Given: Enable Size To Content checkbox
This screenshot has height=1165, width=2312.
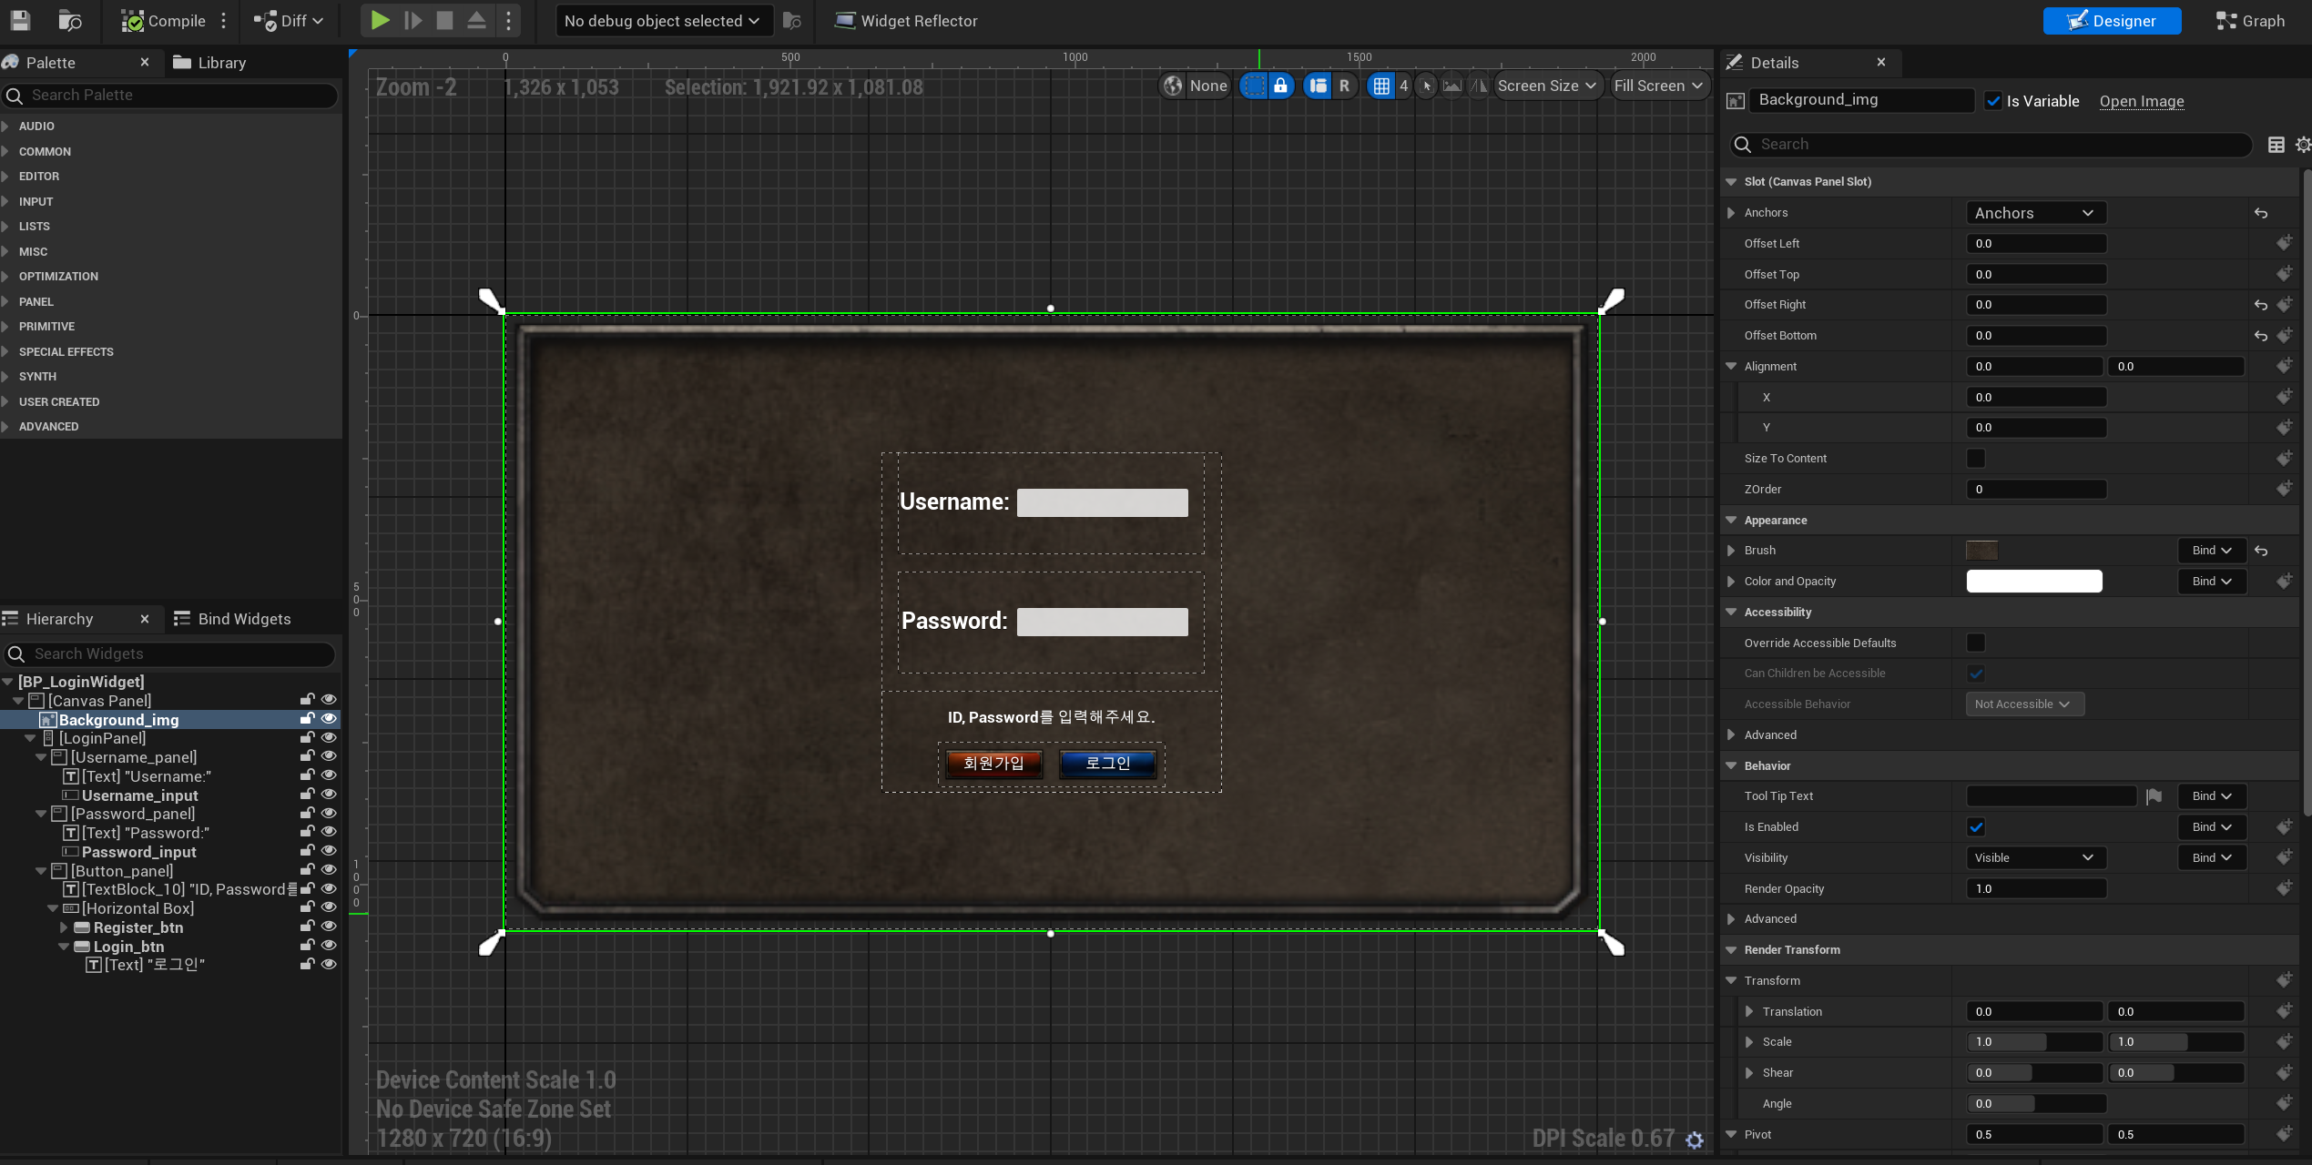Looking at the screenshot, I should coord(1975,458).
